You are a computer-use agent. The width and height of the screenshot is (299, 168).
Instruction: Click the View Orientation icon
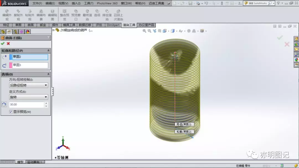pos(164,31)
